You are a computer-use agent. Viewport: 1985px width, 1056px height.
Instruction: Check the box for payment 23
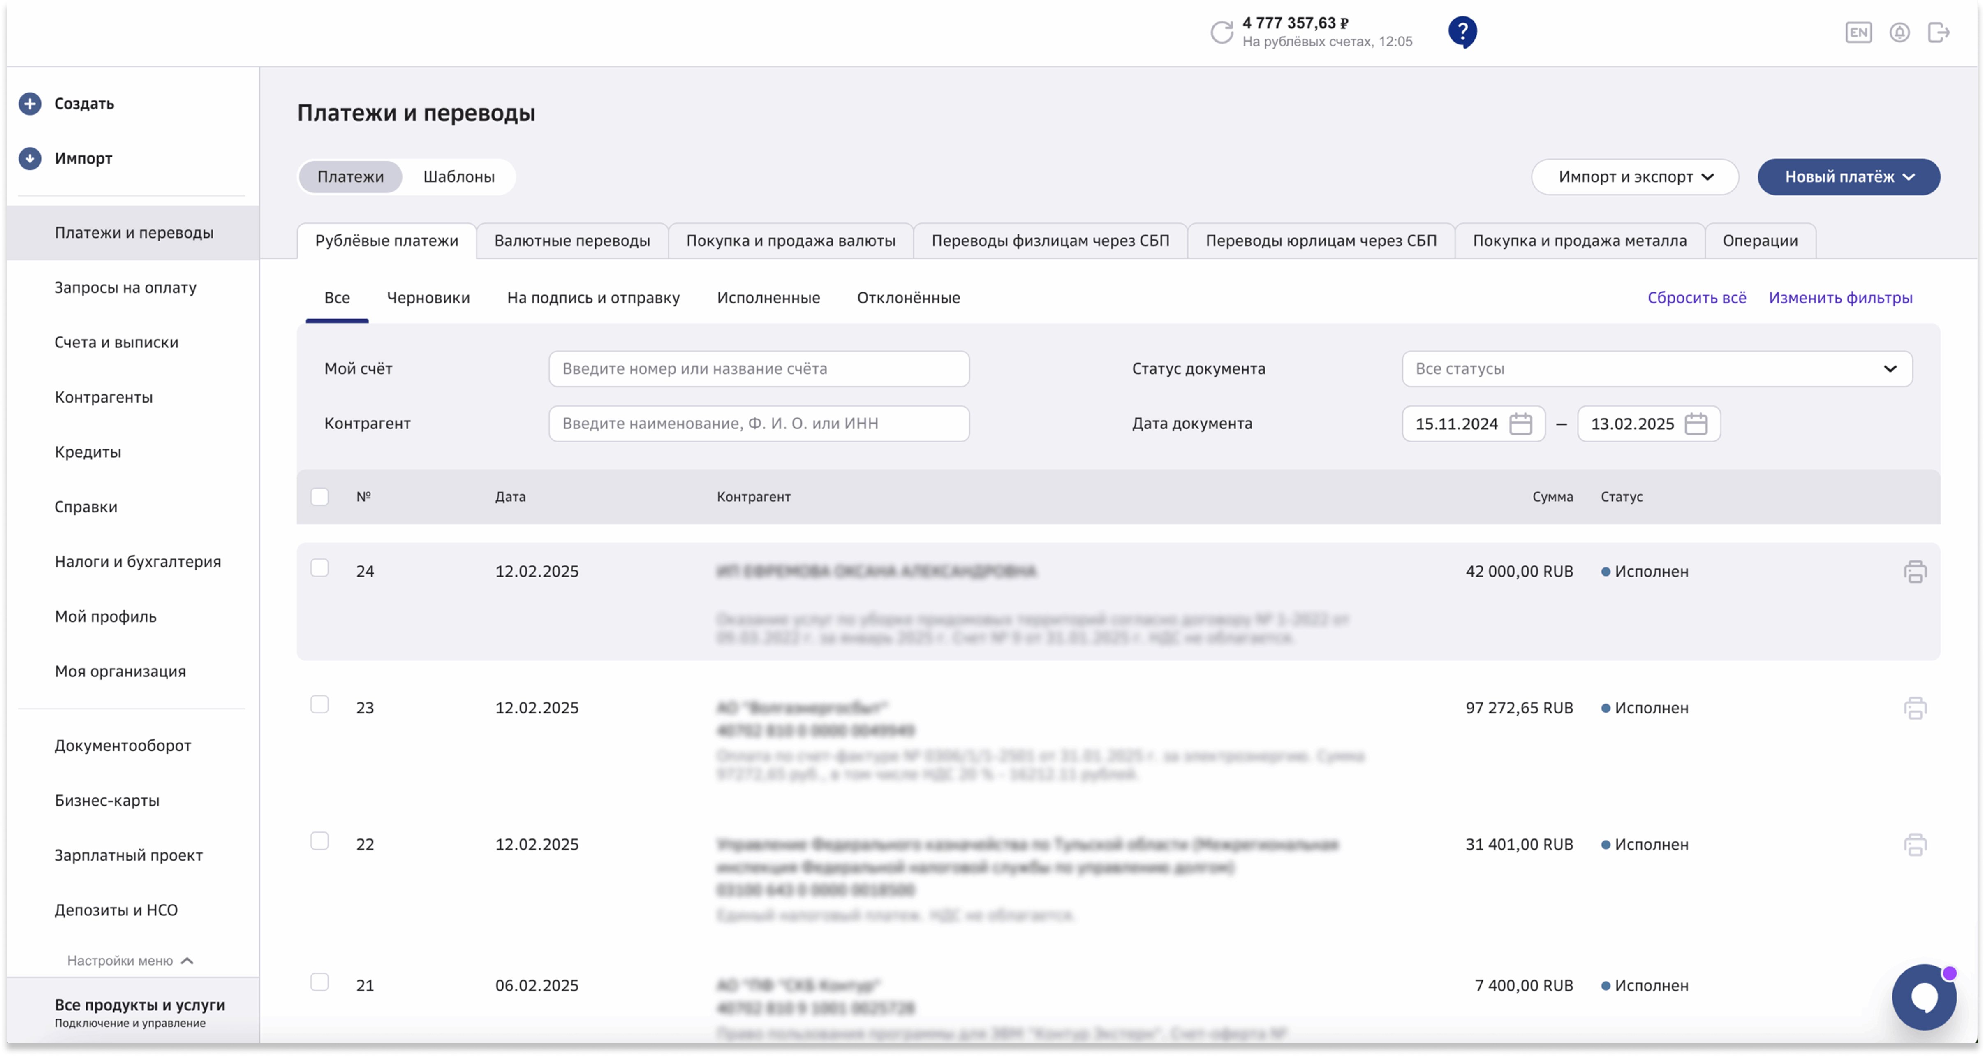point(320,705)
